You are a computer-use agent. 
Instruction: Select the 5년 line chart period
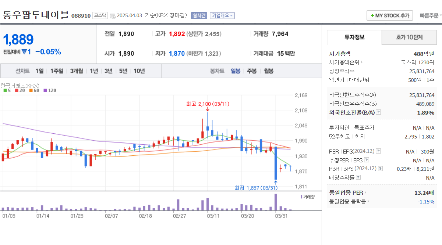click(123, 71)
